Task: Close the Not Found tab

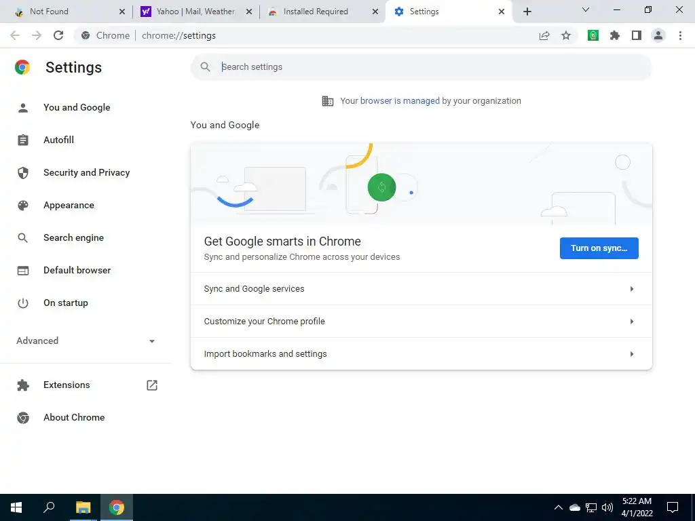Action: [122, 12]
